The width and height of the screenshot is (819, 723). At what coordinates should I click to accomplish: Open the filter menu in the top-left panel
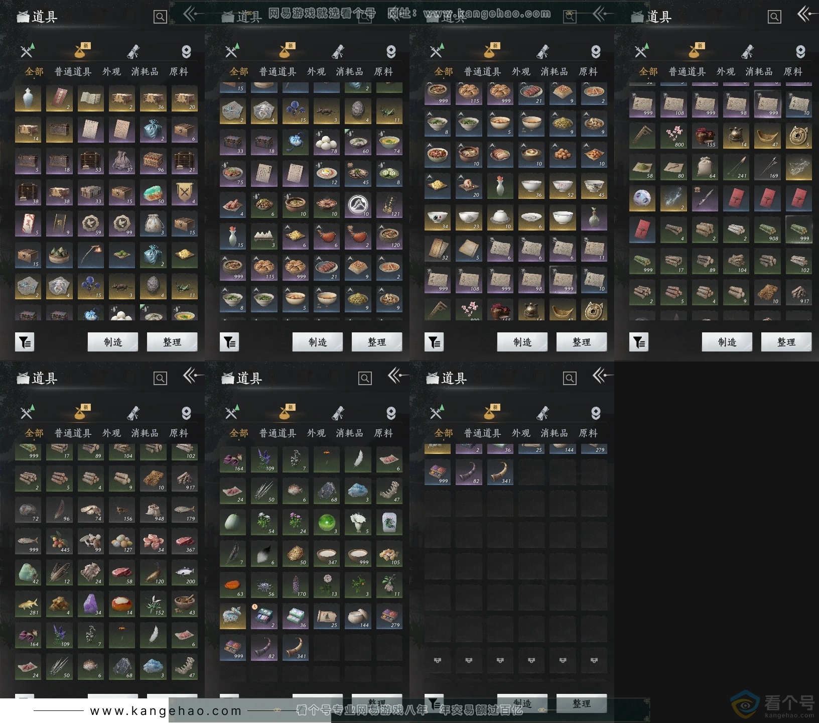(x=25, y=342)
